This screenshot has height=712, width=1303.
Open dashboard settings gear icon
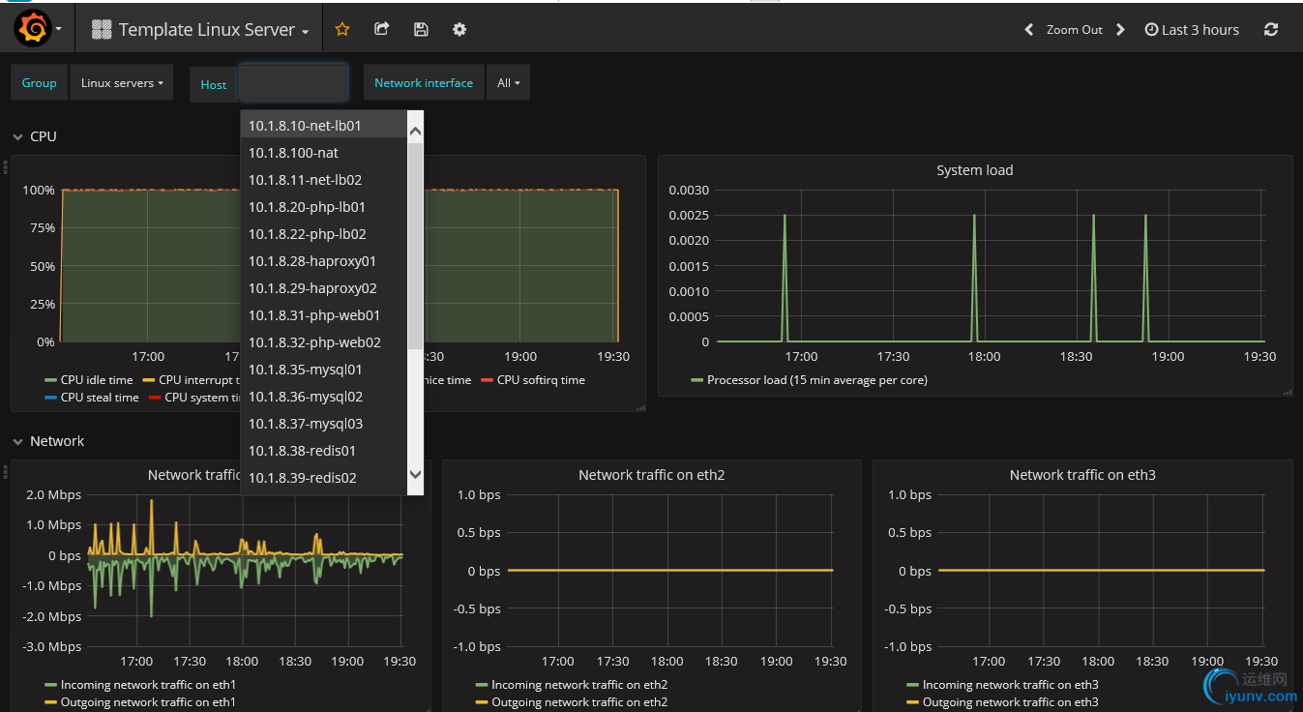click(x=459, y=30)
